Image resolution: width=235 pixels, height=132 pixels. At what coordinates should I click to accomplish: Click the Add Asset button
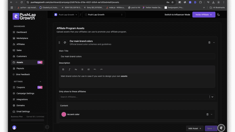(x=195, y=128)
